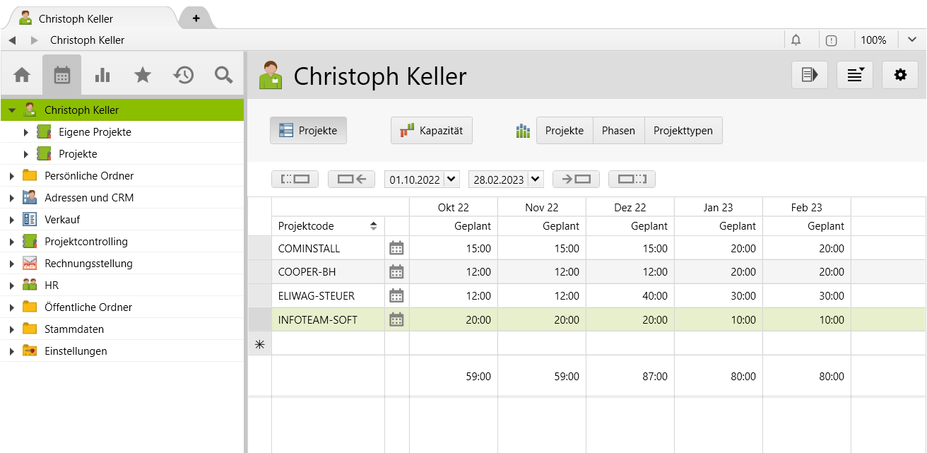Open the start date 01.10.2022 dropdown
This screenshot has height=453, width=927.
pyautogui.click(x=452, y=180)
